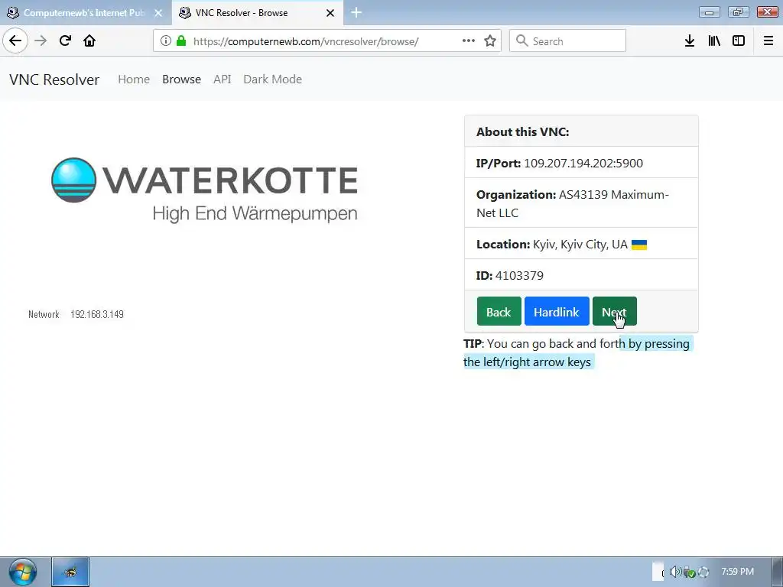Viewport: 783px width, 587px height.
Task: Click the volume speaker tray icon
Action: (675, 572)
